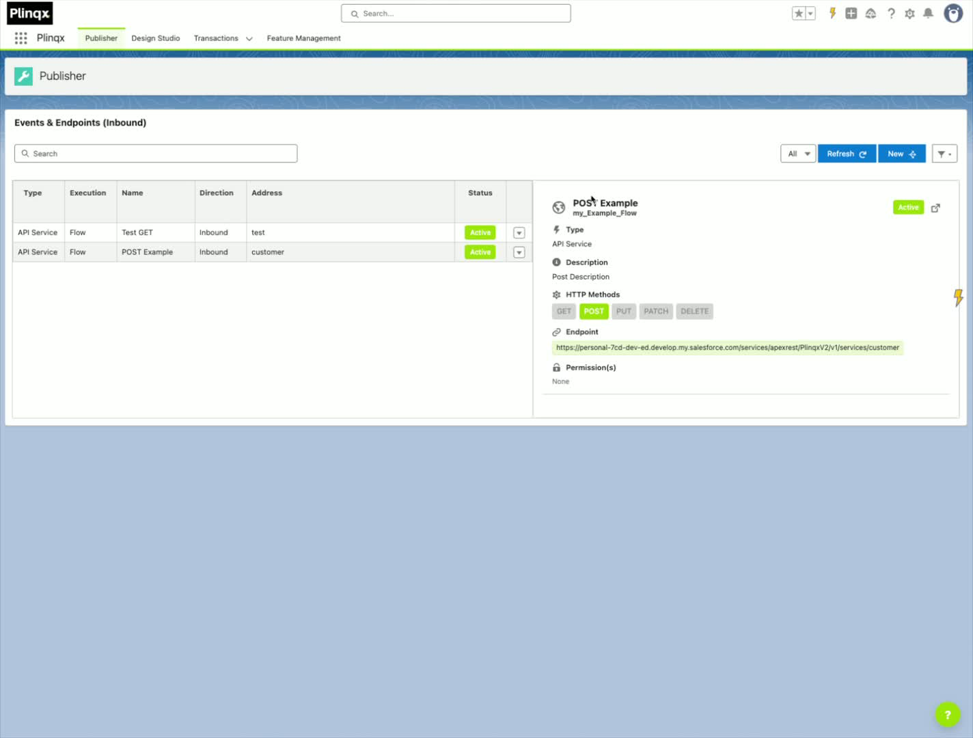Click the Publisher wrench icon
This screenshot has width=973, height=738.
23,76
